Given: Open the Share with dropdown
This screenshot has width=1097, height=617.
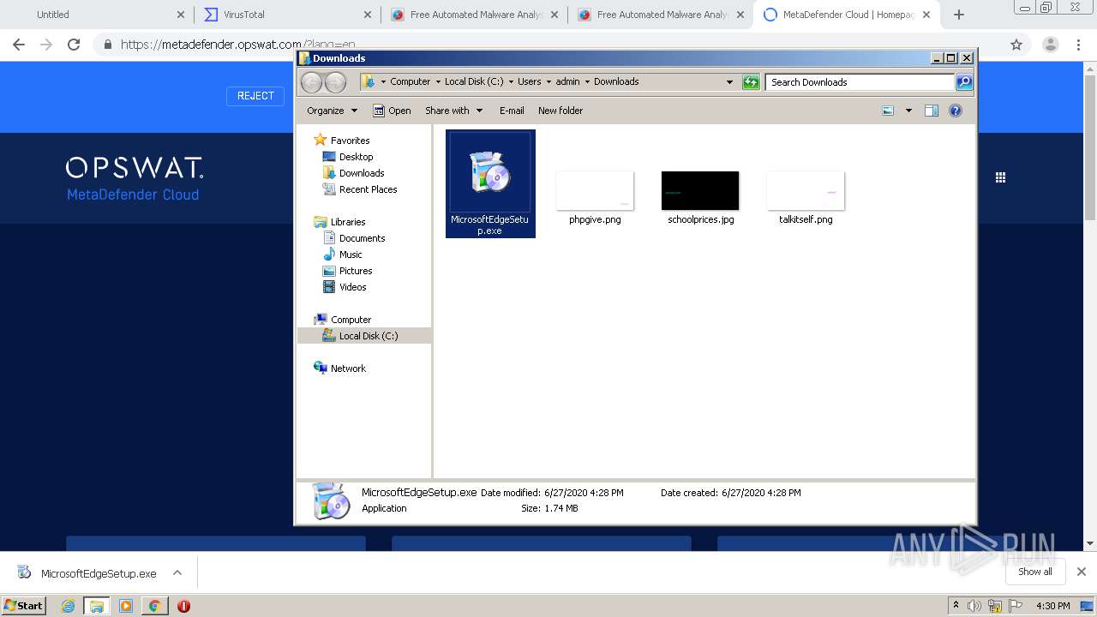Looking at the screenshot, I should pos(454,111).
